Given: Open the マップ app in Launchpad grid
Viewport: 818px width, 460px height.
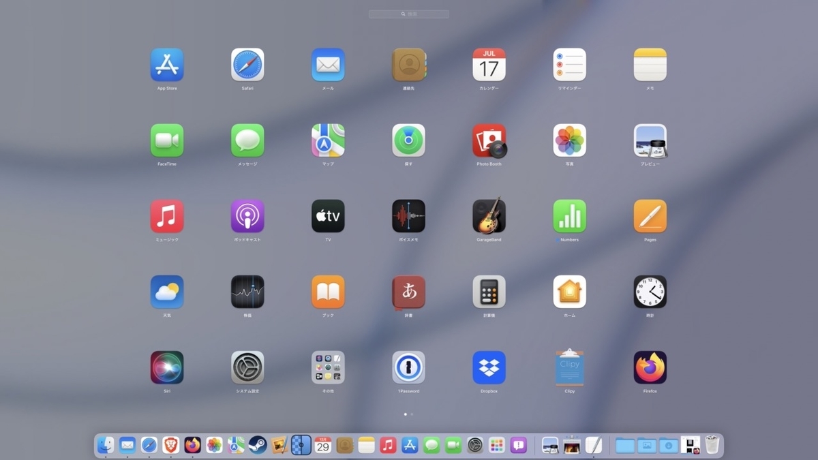Looking at the screenshot, I should click(328, 140).
